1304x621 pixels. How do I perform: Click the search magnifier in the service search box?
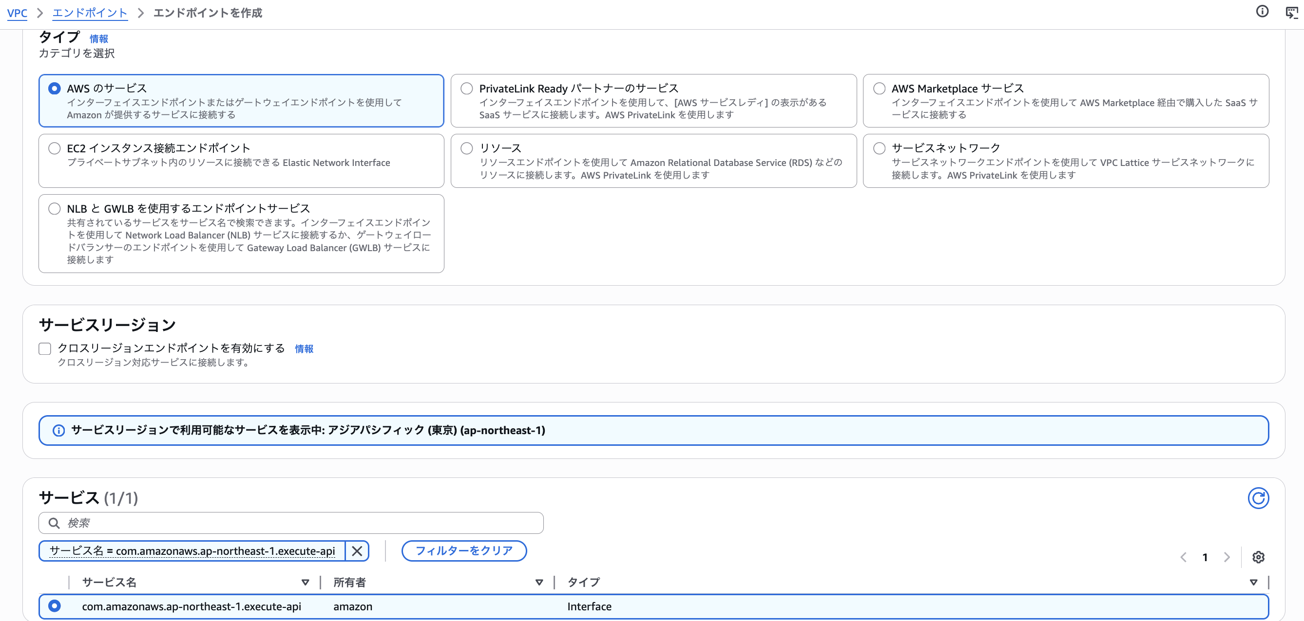[x=54, y=522]
